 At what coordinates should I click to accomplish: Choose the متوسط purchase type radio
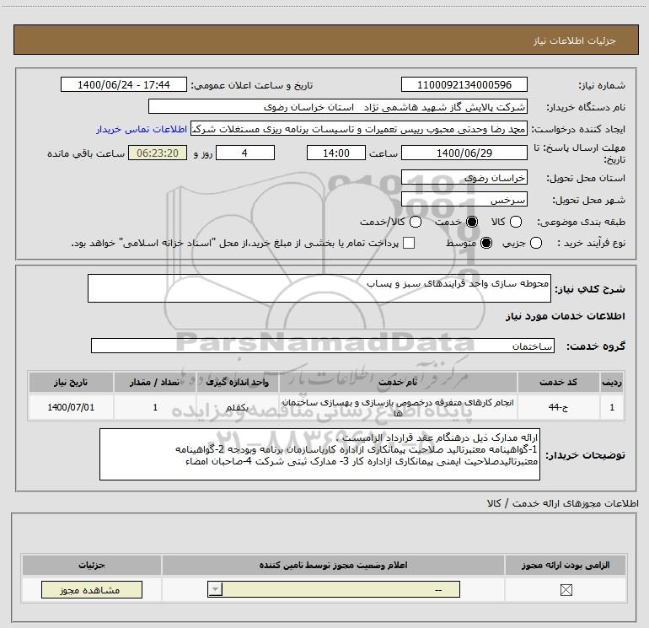(486, 243)
